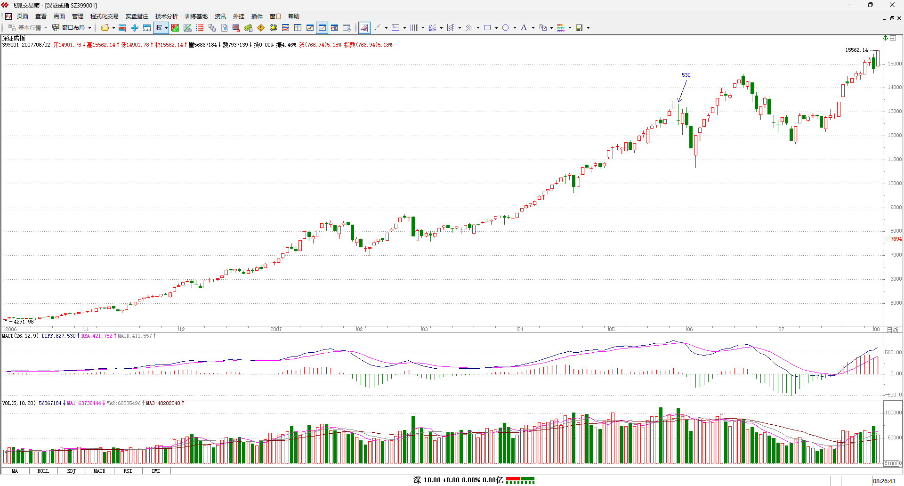Open the line tool dropdown arrow
Image resolution: width=904 pixels, height=486 pixels.
pyautogui.click(x=386, y=28)
